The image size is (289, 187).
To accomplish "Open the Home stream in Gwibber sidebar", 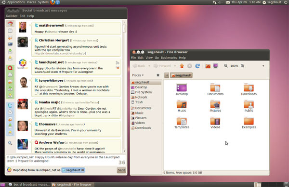I will [x=10, y=24].
